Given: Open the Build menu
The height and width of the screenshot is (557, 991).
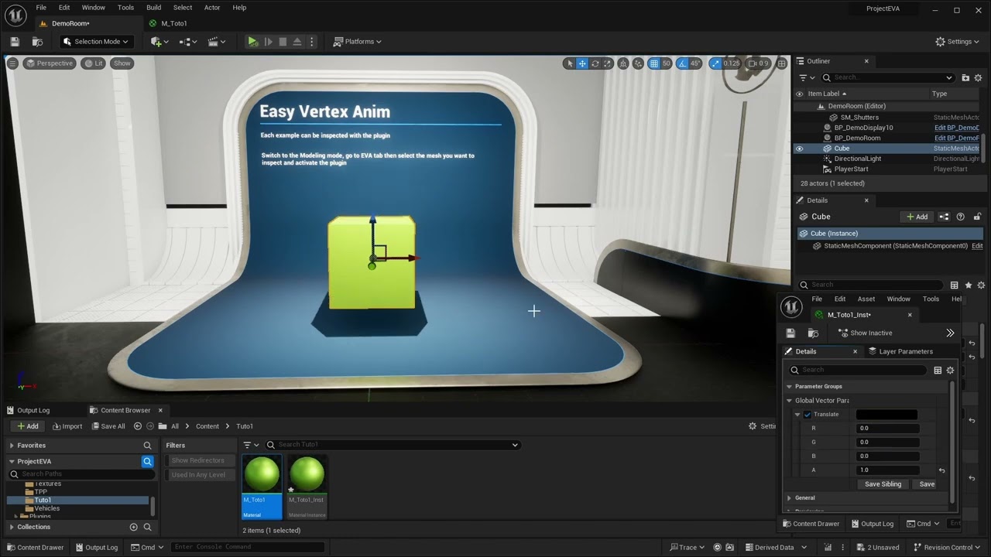Looking at the screenshot, I should click(x=154, y=8).
